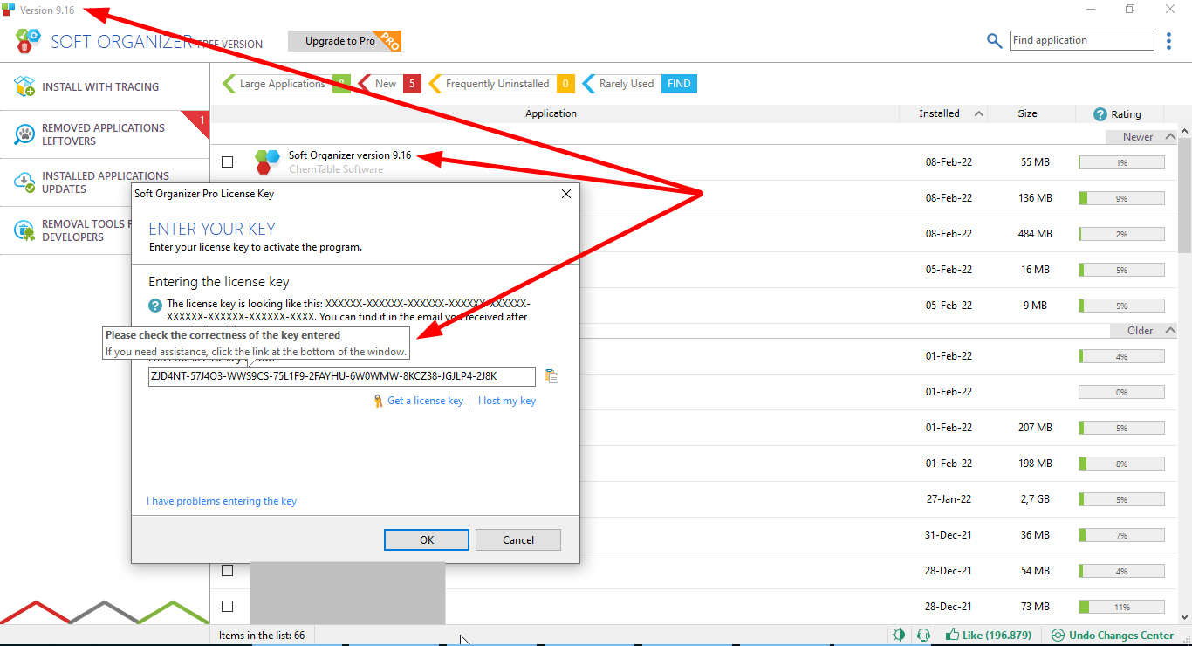Screen dimensions: 1192x646
Task: Click the Soft Organizer version 9.16 name text
Action: tap(350, 155)
